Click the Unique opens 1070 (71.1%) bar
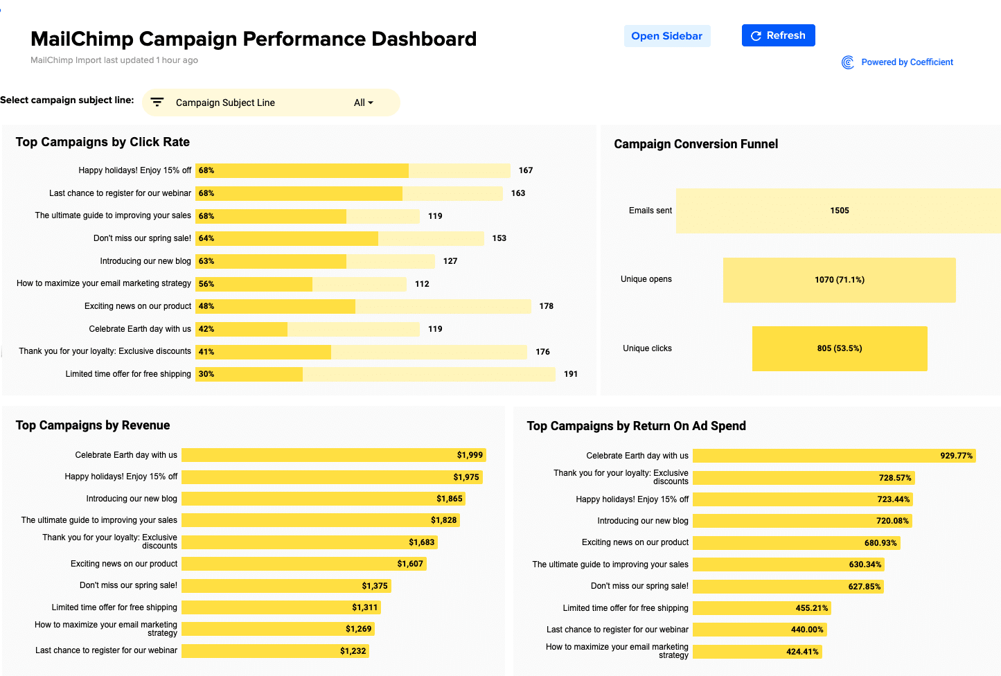This screenshot has height=676, width=1001. (x=840, y=280)
